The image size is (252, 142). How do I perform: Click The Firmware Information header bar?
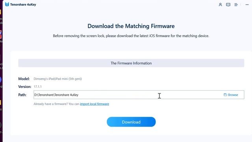point(131,63)
